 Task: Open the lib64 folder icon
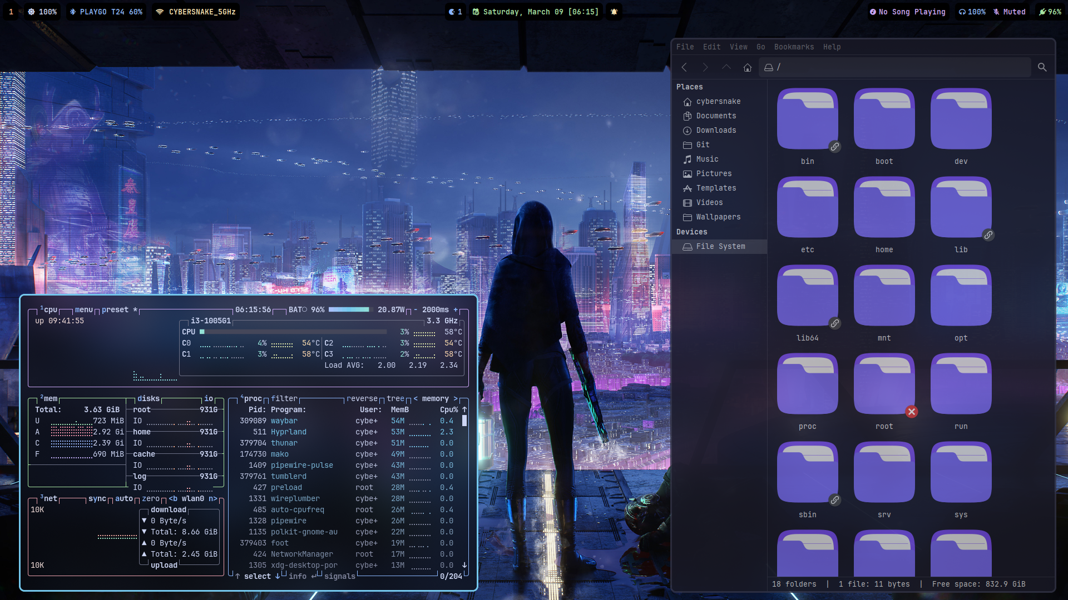click(x=808, y=296)
